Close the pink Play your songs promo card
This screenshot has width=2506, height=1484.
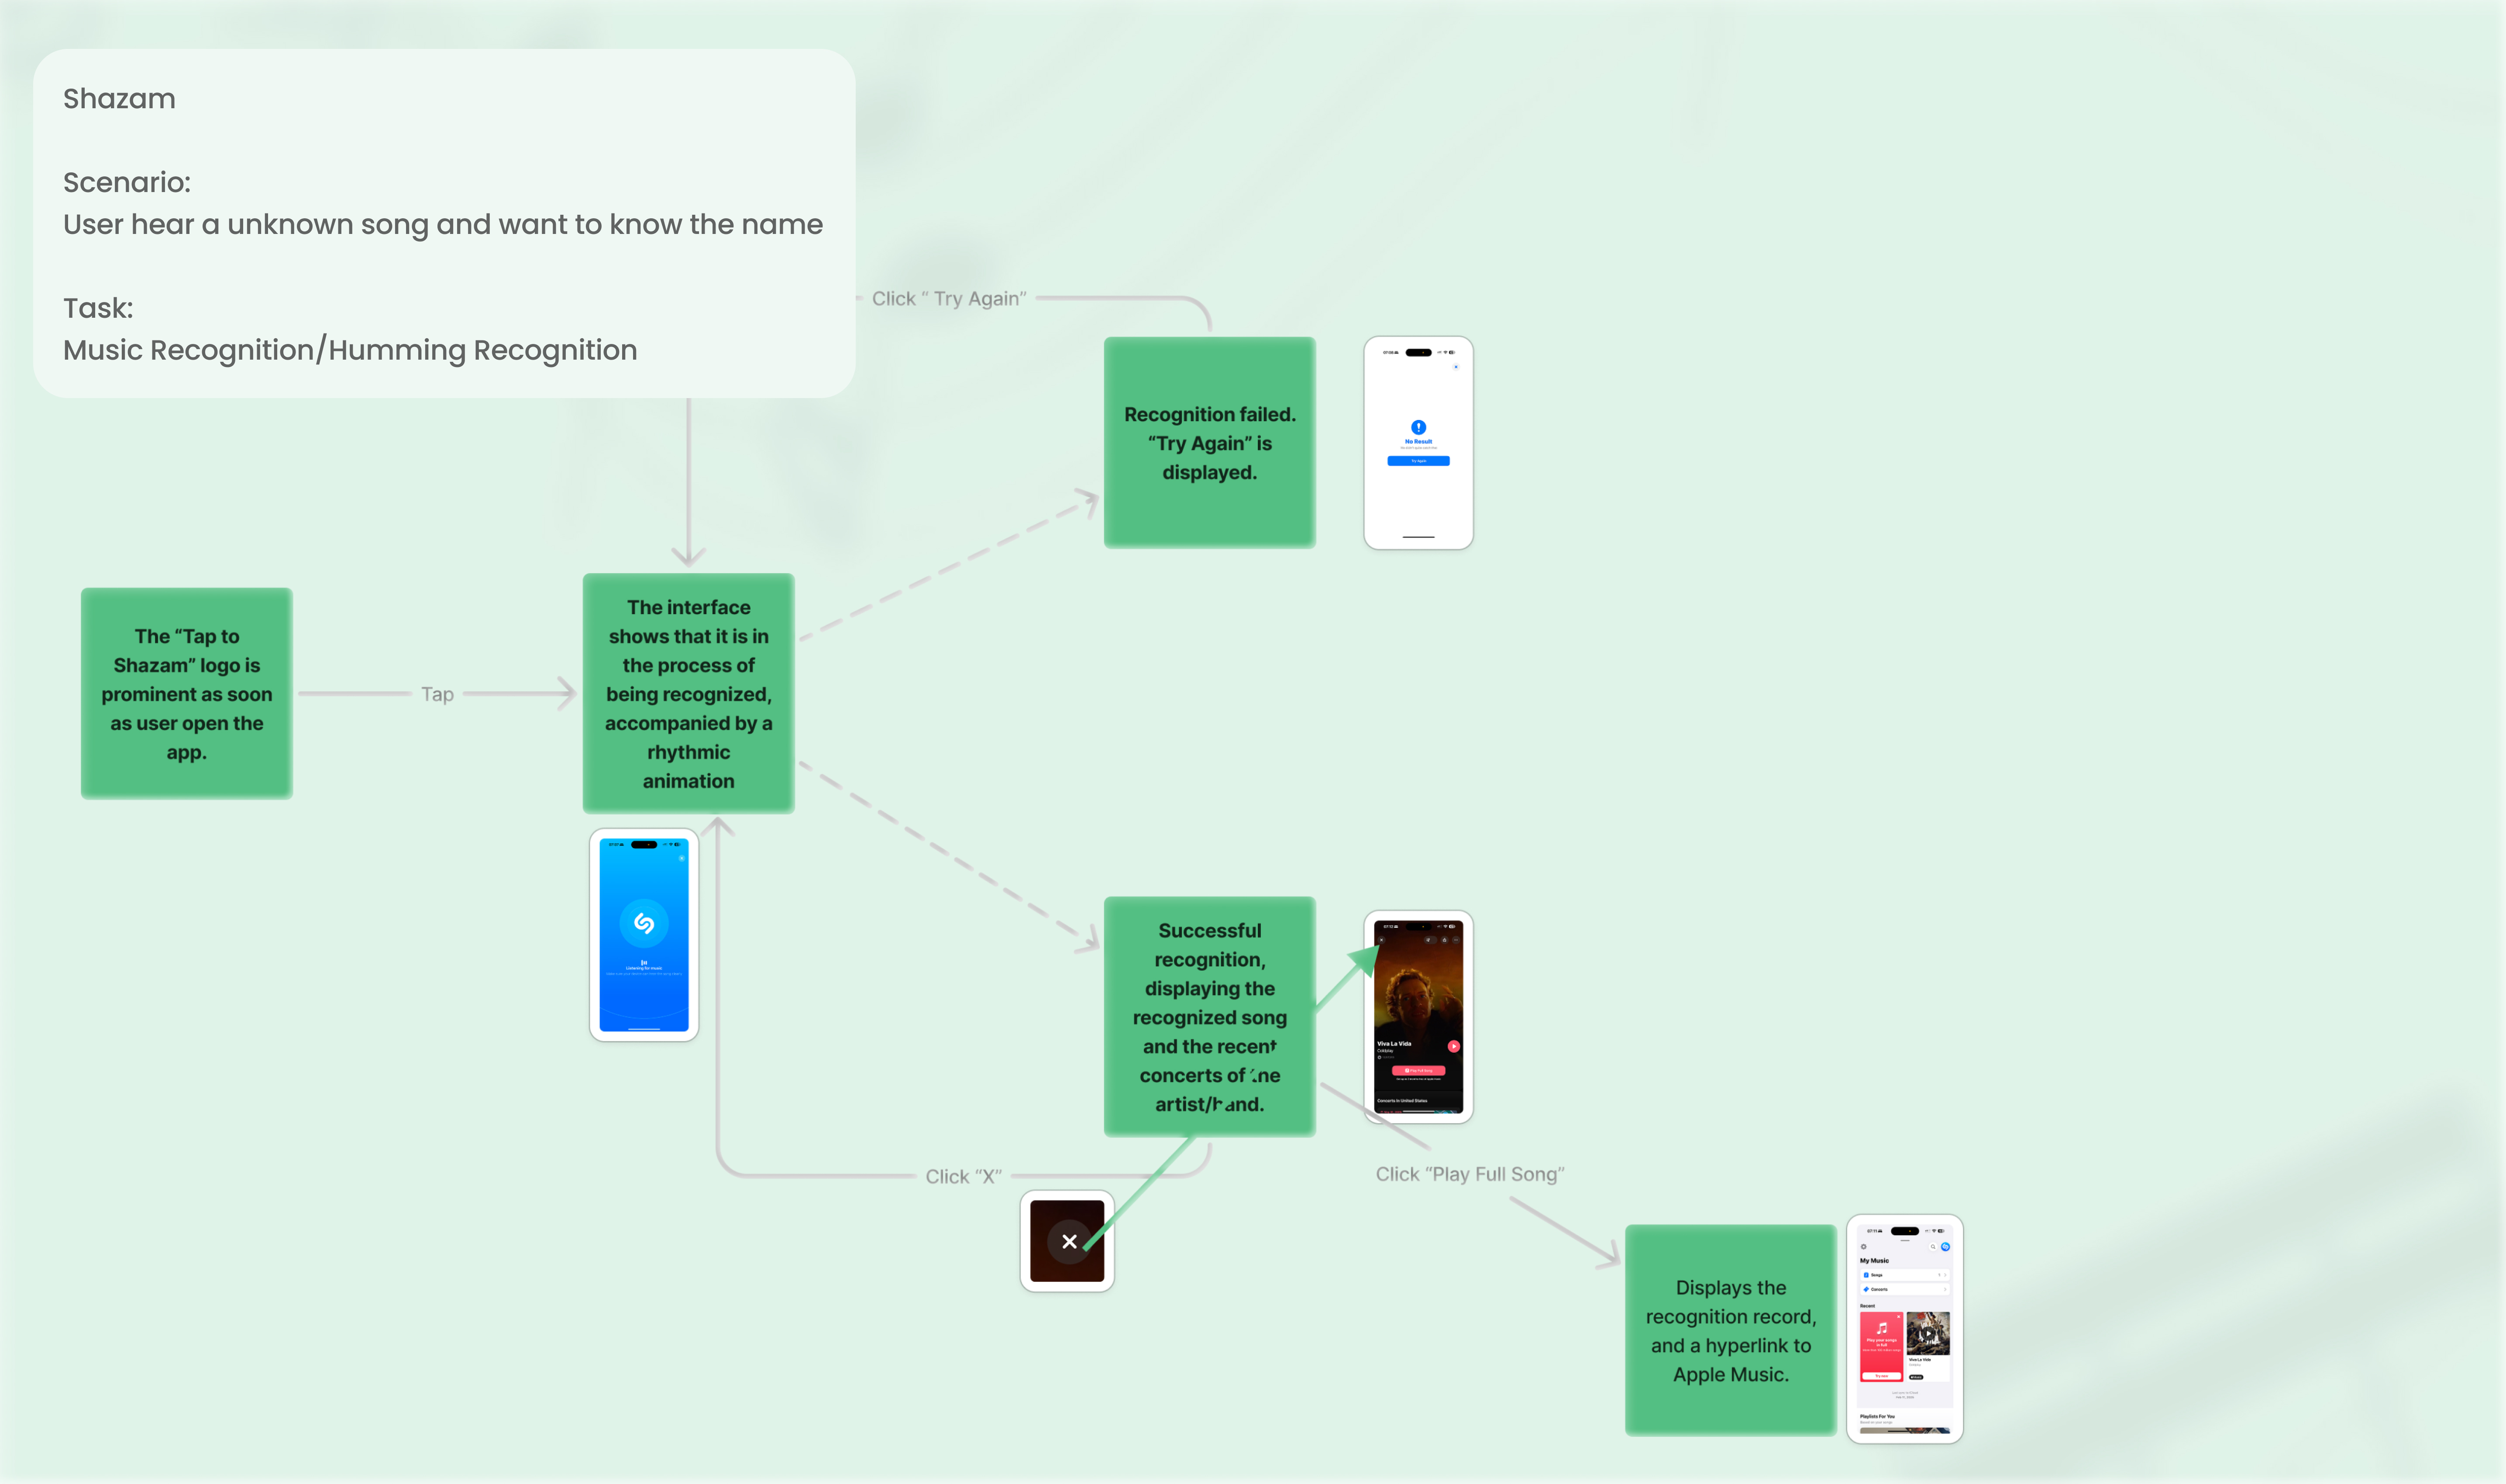tap(1899, 1317)
